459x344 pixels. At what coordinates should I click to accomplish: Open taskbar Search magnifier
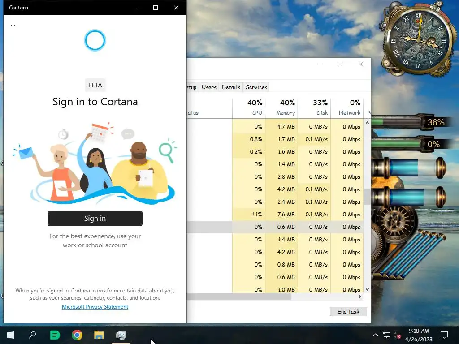pyautogui.click(x=32, y=335)
